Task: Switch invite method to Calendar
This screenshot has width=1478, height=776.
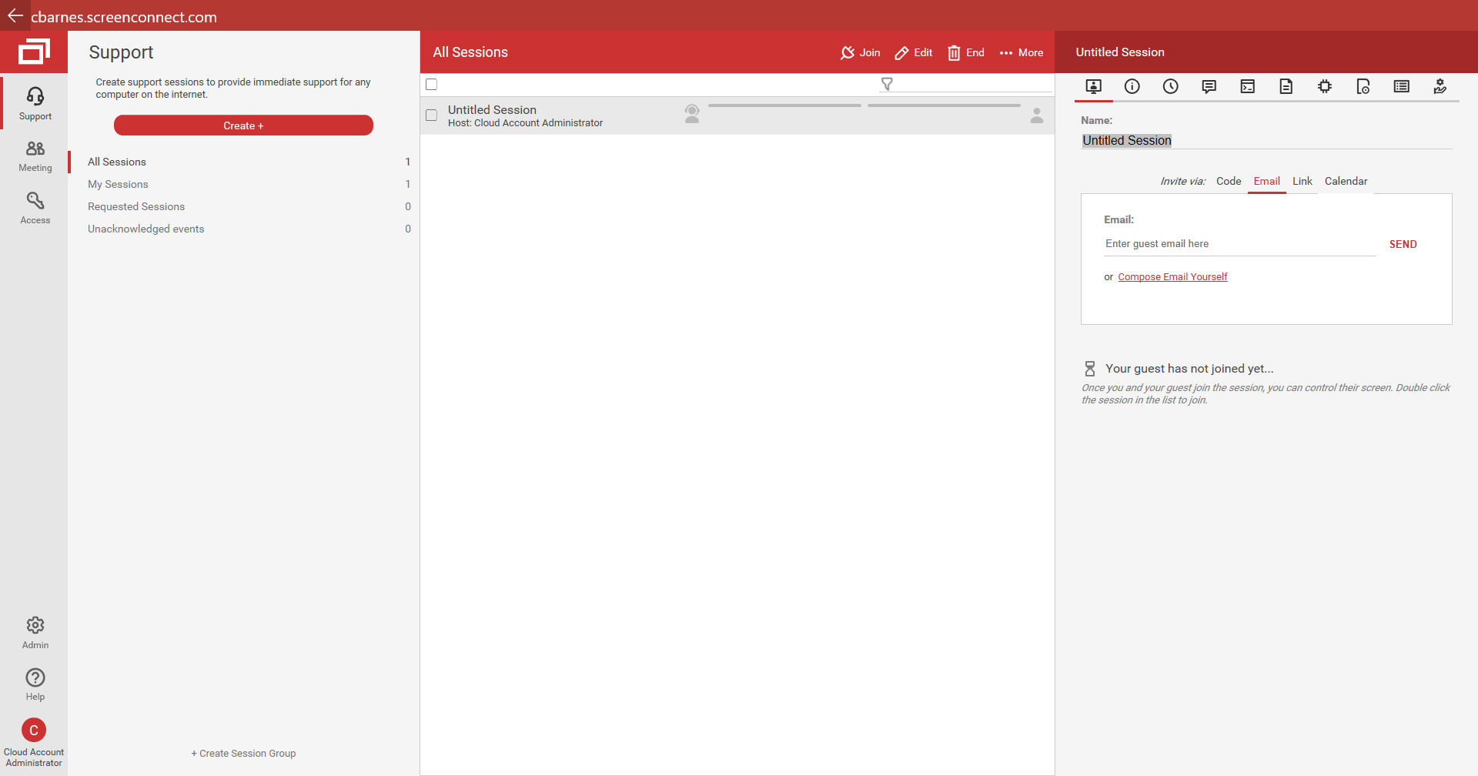Action: click(1346, 181)
